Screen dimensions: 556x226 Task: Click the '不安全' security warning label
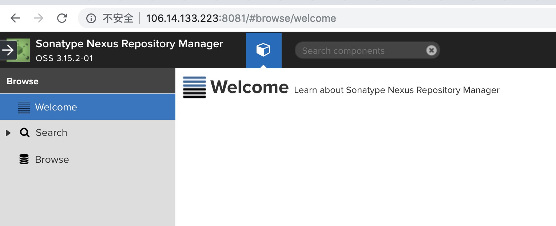(118, 18)
